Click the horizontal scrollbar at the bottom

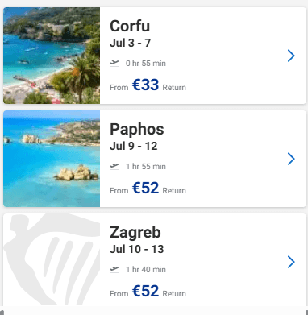[154, 313]
